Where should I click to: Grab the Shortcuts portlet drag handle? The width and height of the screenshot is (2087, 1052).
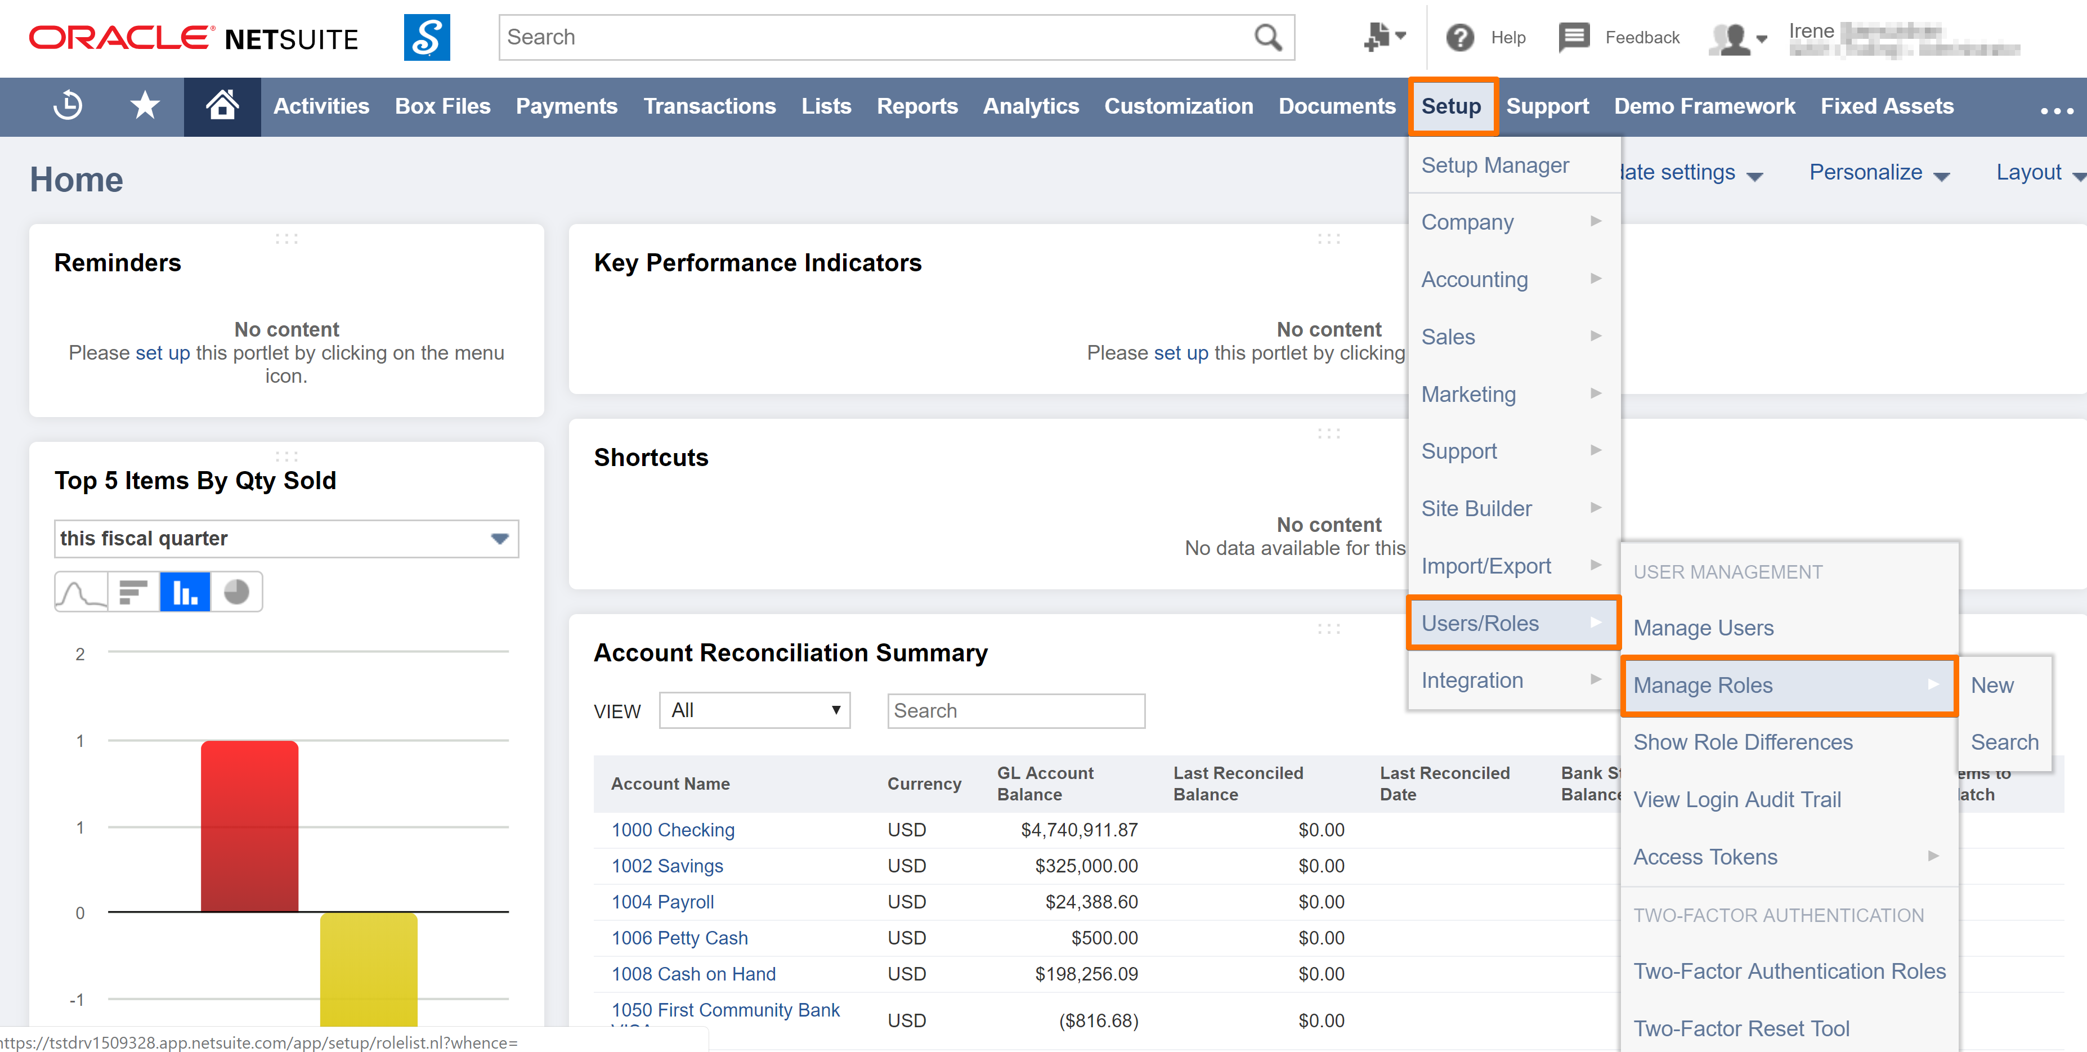(1329, 433)
